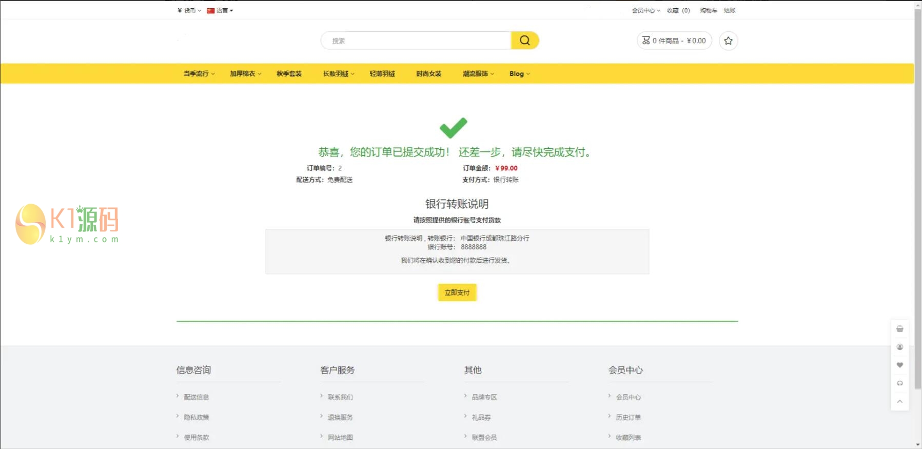Open the cart summary 0 件商品 dropdown

coord(674,41)
